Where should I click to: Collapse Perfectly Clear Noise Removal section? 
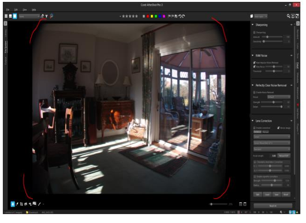coord(252,85)
